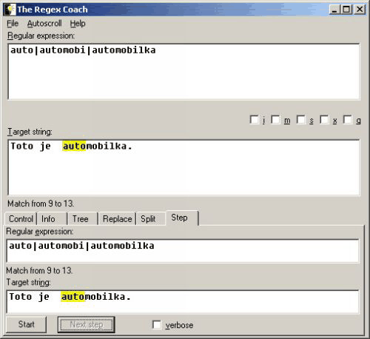The height and width of the screenshot is (339, 370).
Task: Click the Regex Coach title bar icon
Action: point(10,10)
